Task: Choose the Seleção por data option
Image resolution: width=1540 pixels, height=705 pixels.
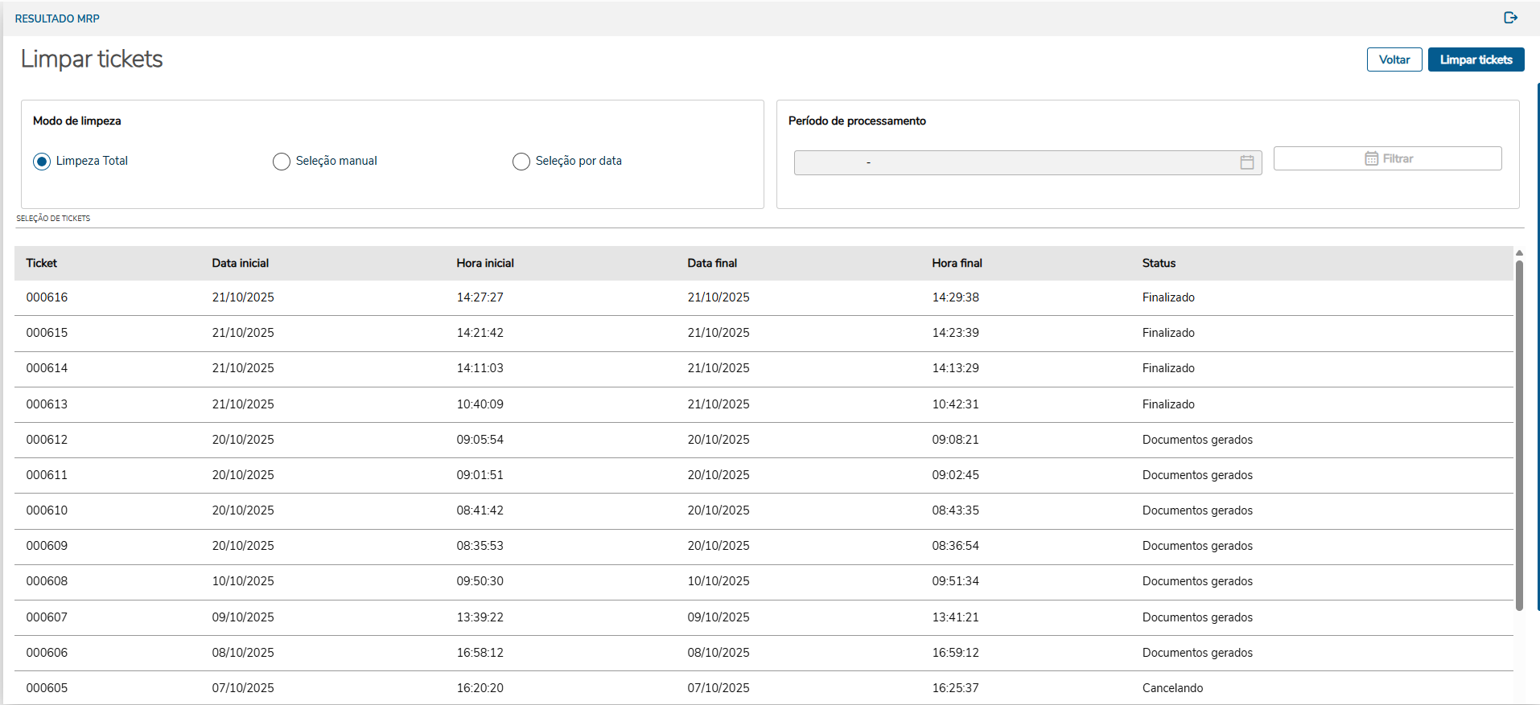Action: pos(521,162)
